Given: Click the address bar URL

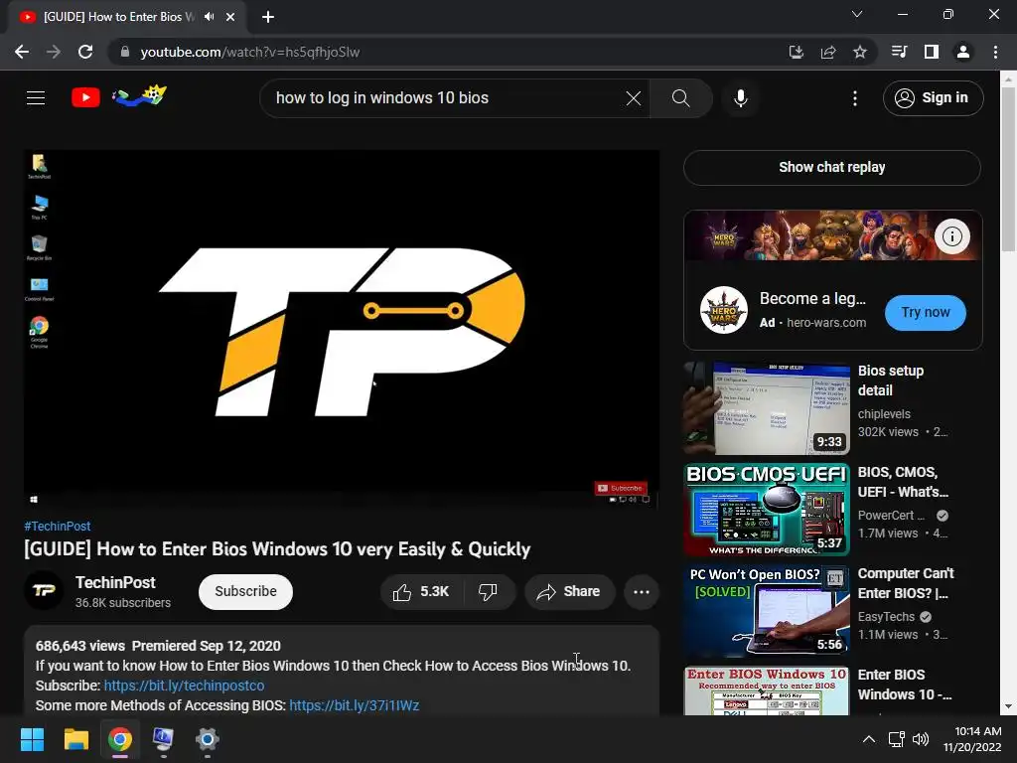Looking at the screenshot, I should coord(249,52).
